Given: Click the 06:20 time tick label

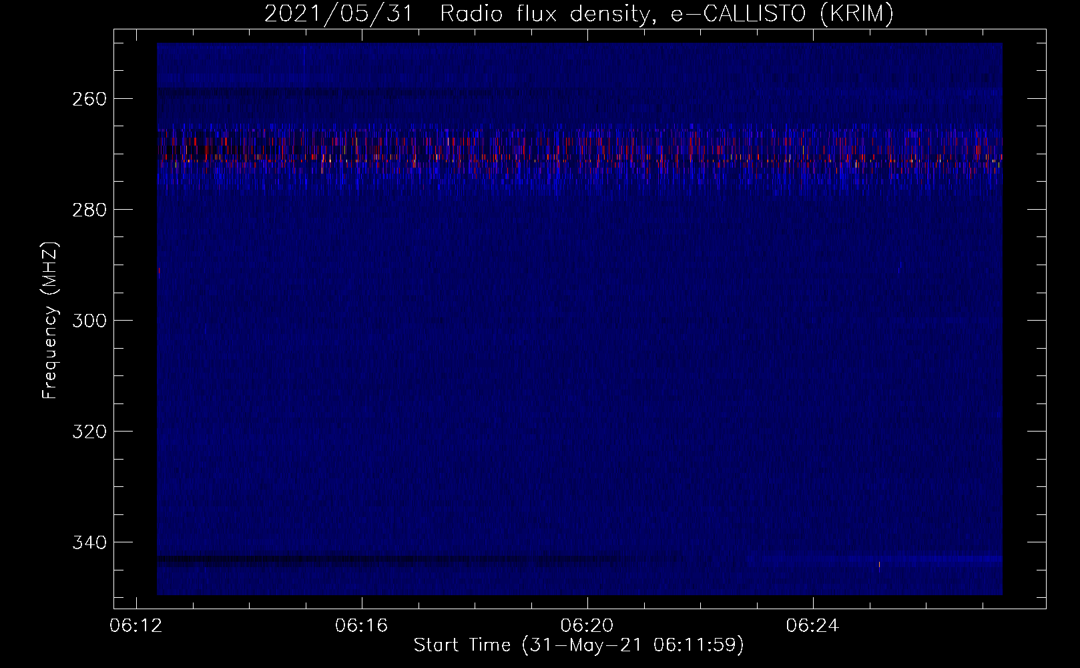Looking at the screenshot, I should pos(587,626).
